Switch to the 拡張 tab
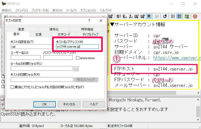This screenshot has height=129, width=201. click(38, 34)
